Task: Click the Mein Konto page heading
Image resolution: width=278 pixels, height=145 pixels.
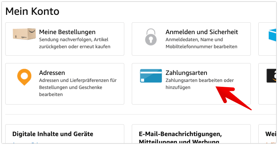Action: [32, 11]
